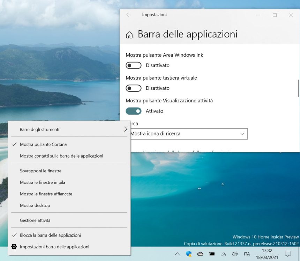Open Gestione attività from context menu
Viewport: 300px width, 261px height.
point(69,220)
